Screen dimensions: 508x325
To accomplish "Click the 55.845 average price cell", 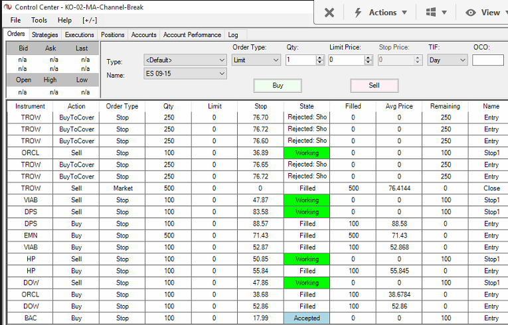I will click(x=399, y=271).
